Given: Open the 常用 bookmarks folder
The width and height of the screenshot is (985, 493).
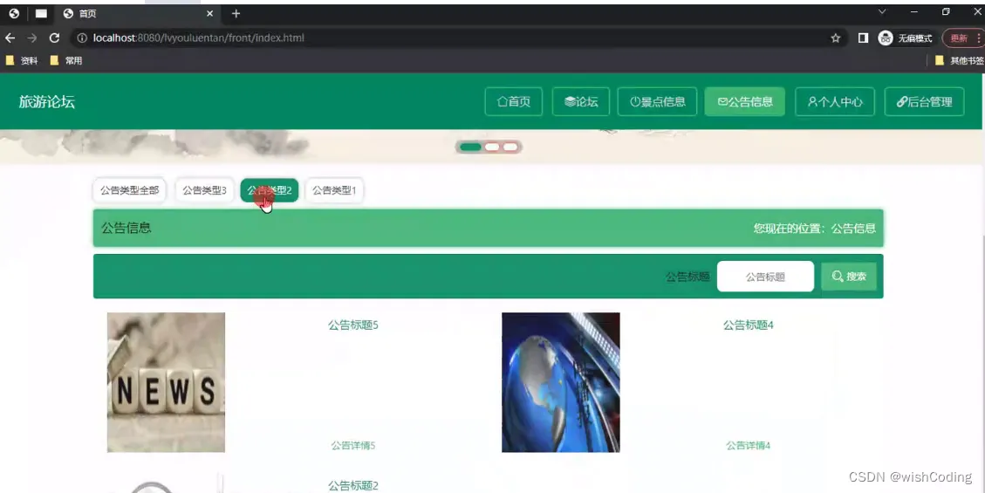Looking at the screenshot, I should [x=66, y=60].
